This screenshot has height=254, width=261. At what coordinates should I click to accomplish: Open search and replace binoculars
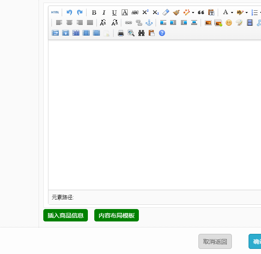coord(141,33)
